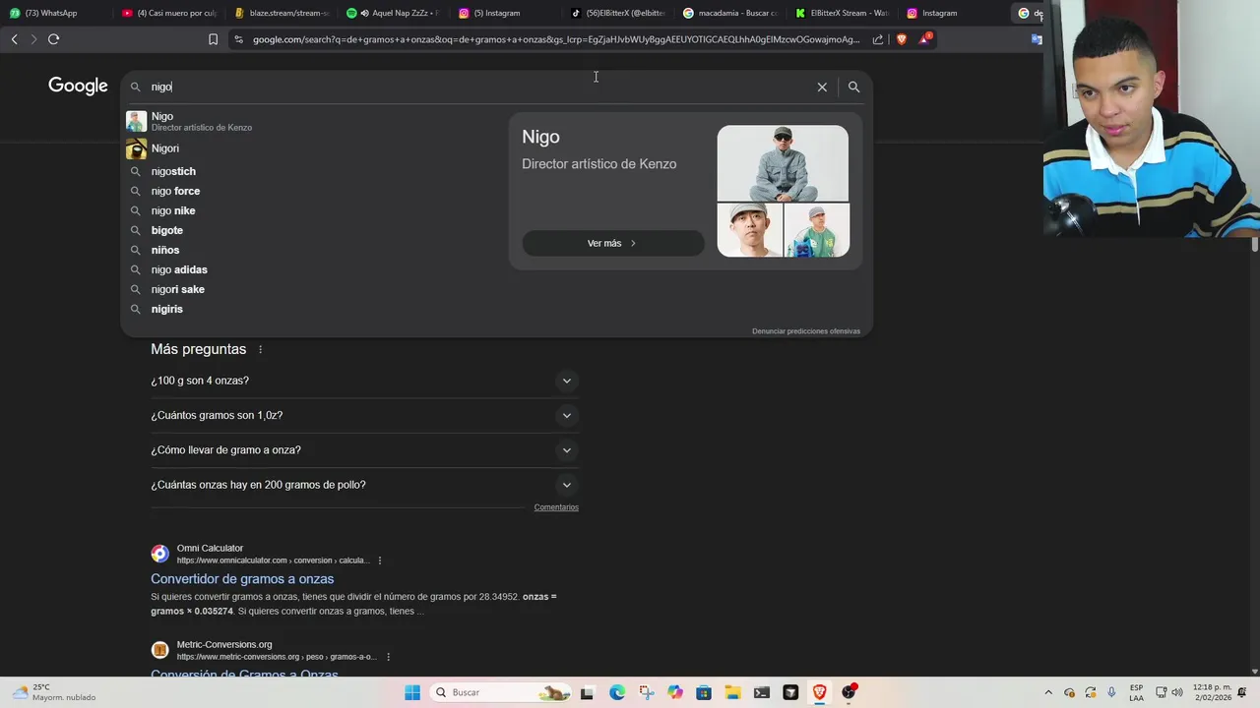The image size is (1260, 708).
Task: Switch to the blaze.stream tab
Action: [x=282, y=13]
